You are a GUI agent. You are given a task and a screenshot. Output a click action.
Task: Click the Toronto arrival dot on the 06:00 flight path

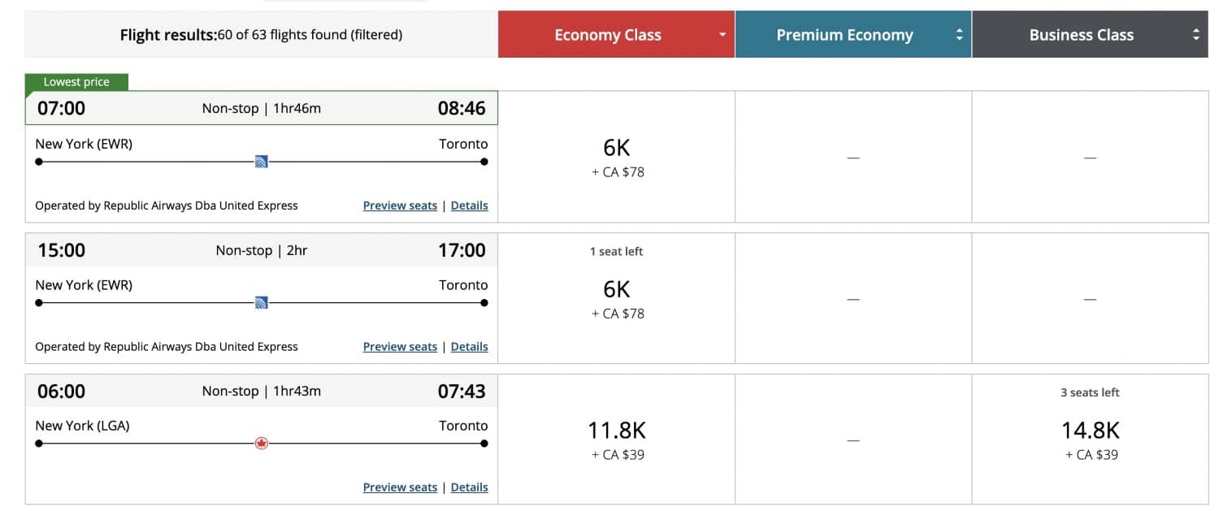(484, 443)
